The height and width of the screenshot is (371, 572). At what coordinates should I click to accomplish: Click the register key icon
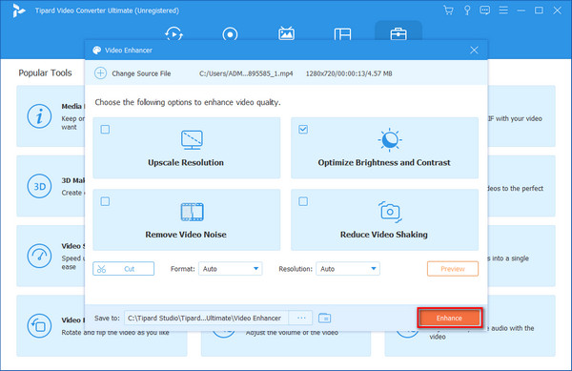click(x=467, y=10)
